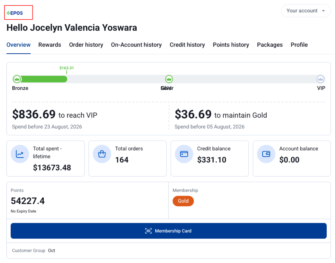Open the Points history tab
Screen dimensions: 335x263
point(231,45)
